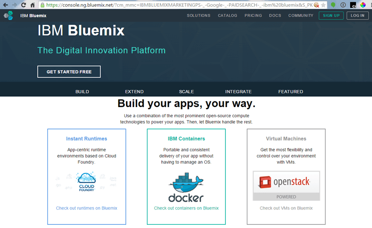Click the Build your apps, your way heading

coord(186,104)
